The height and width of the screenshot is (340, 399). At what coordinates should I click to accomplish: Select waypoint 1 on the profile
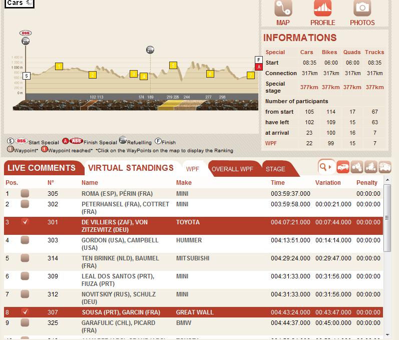pos(59,67)
